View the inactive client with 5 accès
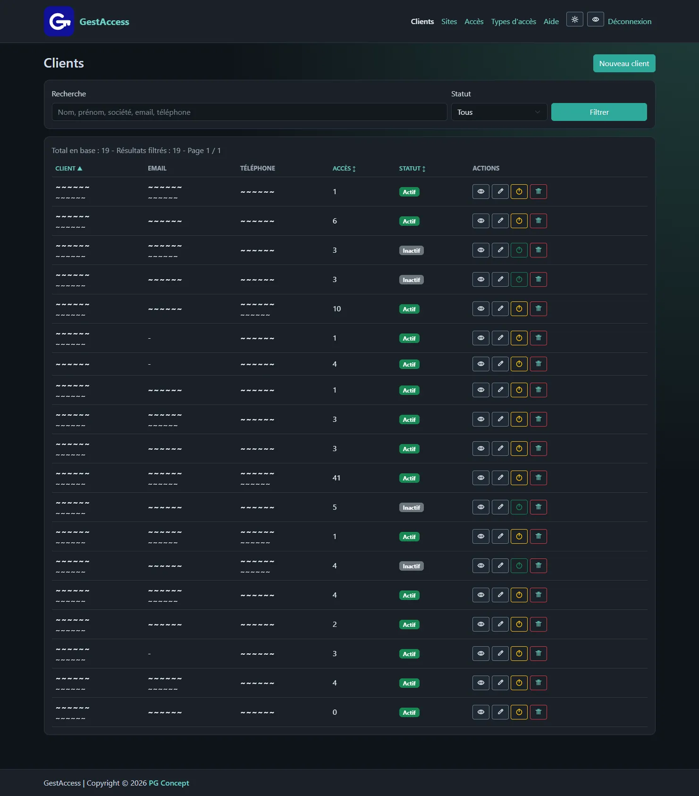Image resolution: width=699 pixels, height=796 pixels. point(480,507)
